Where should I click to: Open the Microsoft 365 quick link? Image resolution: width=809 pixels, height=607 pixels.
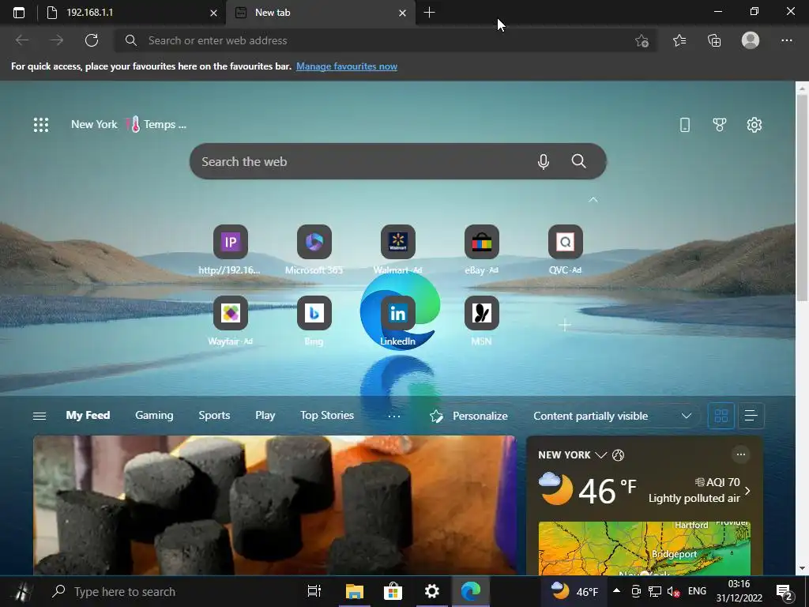pos(314,250)
